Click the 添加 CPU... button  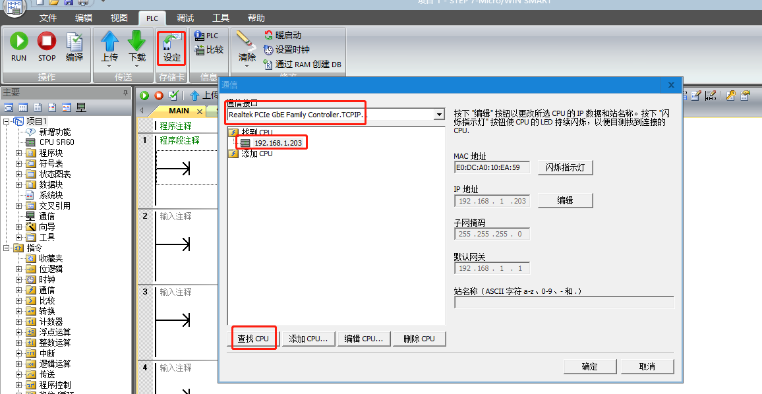pyautogui.click(x=308, y=339)
